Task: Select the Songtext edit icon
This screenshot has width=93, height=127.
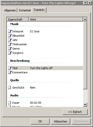Action: [x=10, y=53]
